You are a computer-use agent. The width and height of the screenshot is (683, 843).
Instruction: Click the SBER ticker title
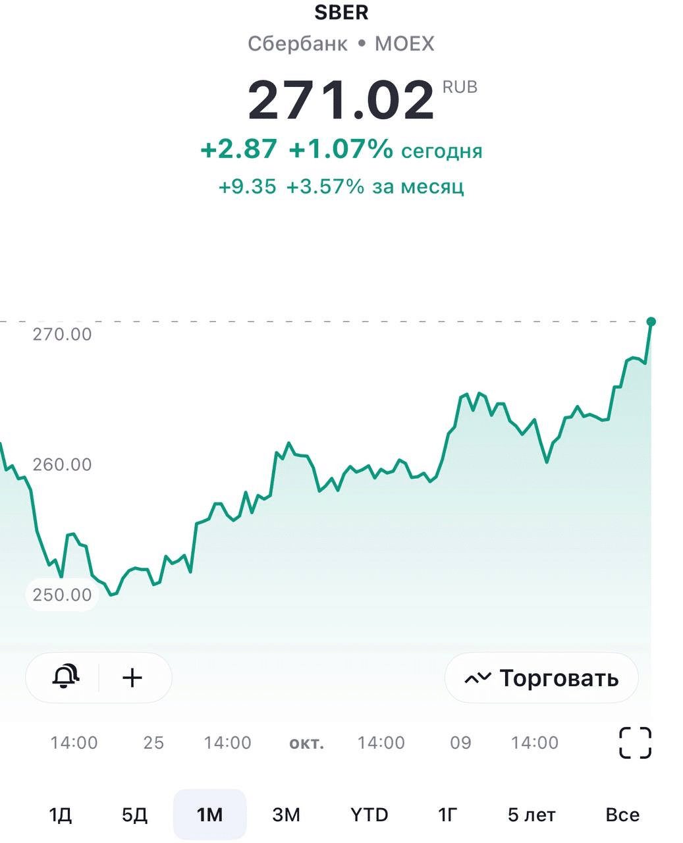341,12
